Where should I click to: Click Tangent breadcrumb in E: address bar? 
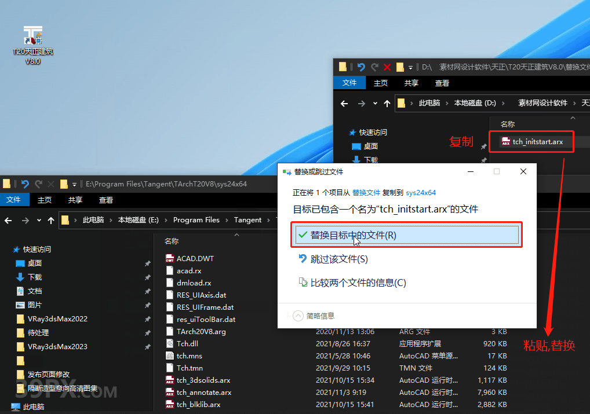point(247,220)
